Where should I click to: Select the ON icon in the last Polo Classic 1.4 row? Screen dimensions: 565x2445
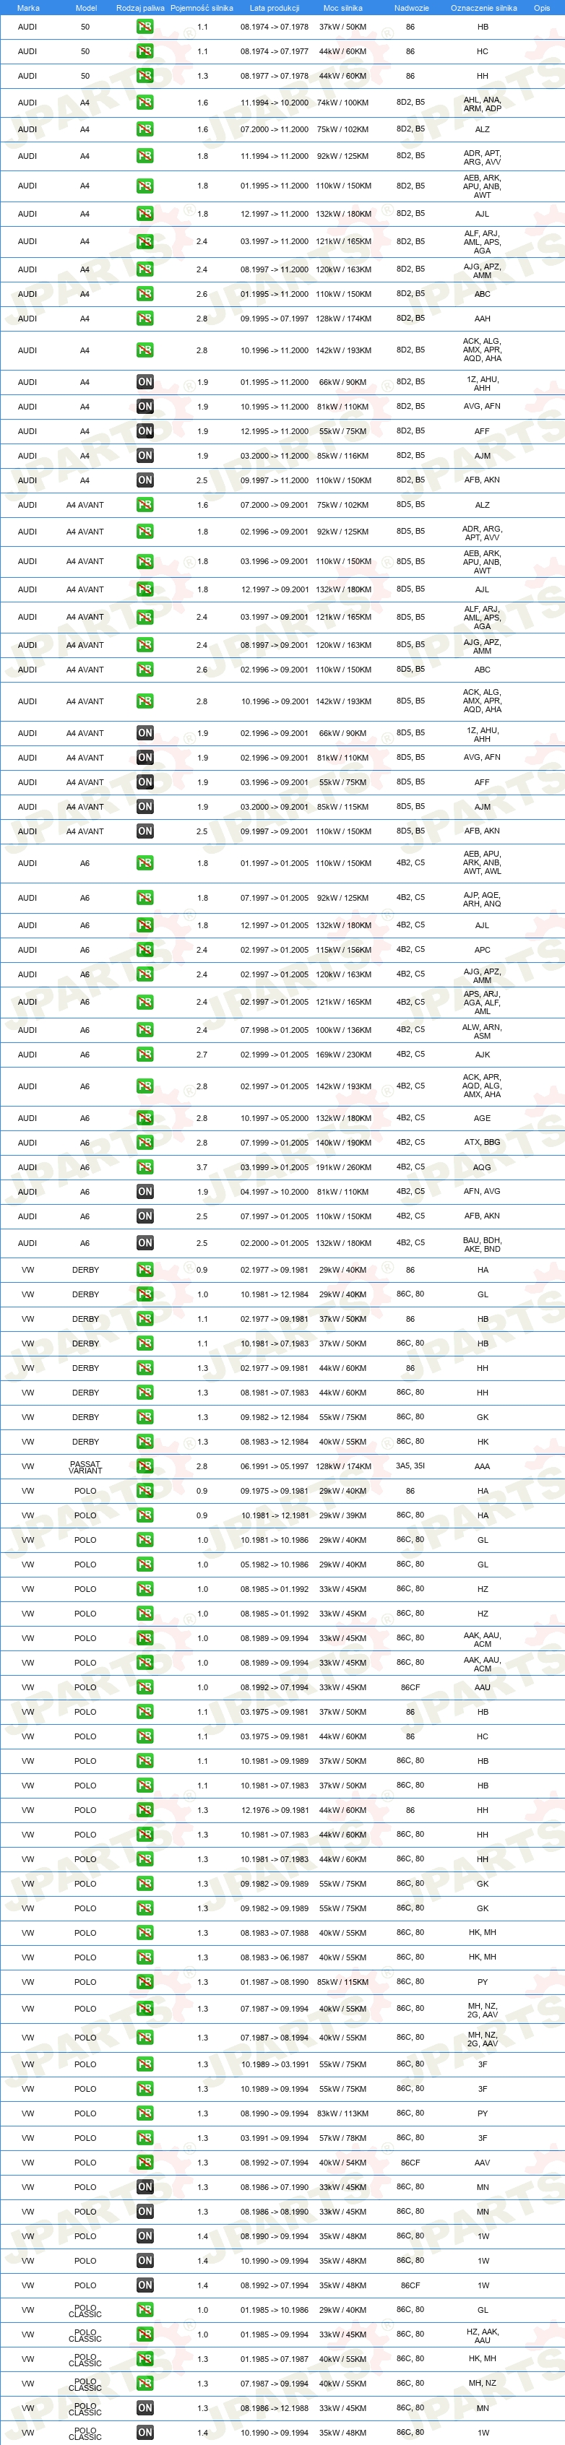145,2433
